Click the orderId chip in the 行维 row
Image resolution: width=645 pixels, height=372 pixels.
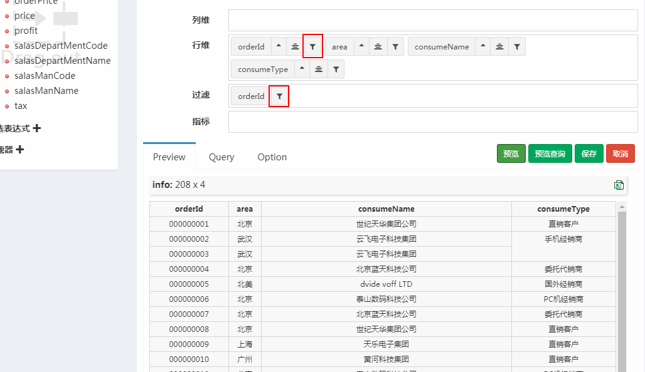(x=251, y=46)
